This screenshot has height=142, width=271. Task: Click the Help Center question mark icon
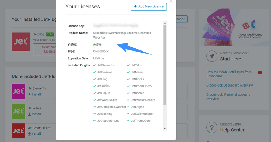211,127
